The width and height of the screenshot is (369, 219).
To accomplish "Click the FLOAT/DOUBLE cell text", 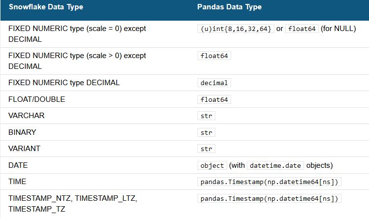I will (x=36, y=99).
